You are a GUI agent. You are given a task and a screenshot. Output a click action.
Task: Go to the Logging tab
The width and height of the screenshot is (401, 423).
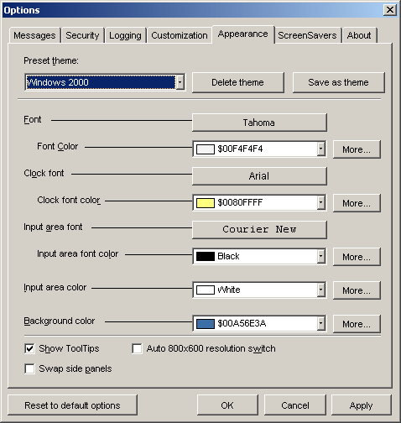click(x=125, y=35)
